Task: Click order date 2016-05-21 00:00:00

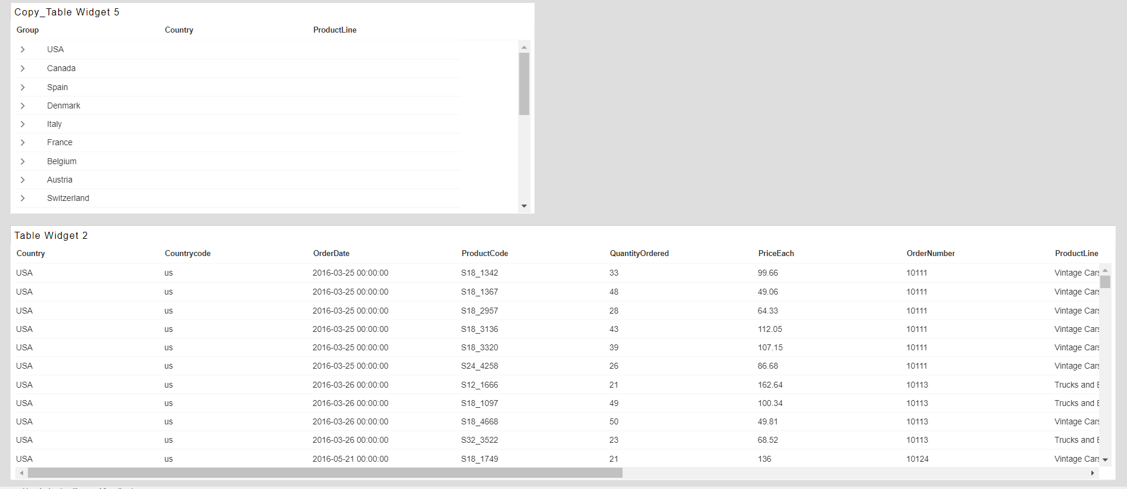Action: (350, 459)
